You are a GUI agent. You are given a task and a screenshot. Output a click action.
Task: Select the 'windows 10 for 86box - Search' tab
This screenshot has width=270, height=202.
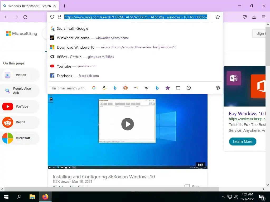coord(30,6)
